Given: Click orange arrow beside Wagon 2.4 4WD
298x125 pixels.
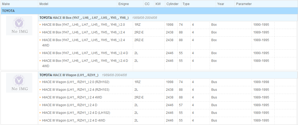Looking at the screenshot, I should (40, 97).
